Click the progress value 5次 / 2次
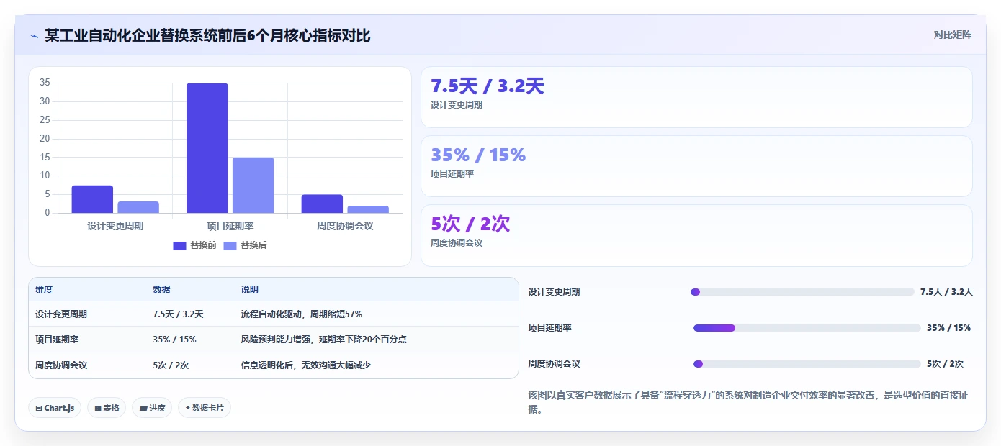The height and width of the screenshot is (446, 1001). [x=945, y=364]
